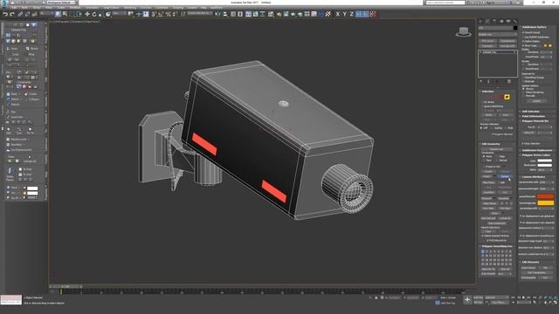Switch to Modify command panel tab
The height and width of the screenshot is (314, 559).
coord(487,21)
